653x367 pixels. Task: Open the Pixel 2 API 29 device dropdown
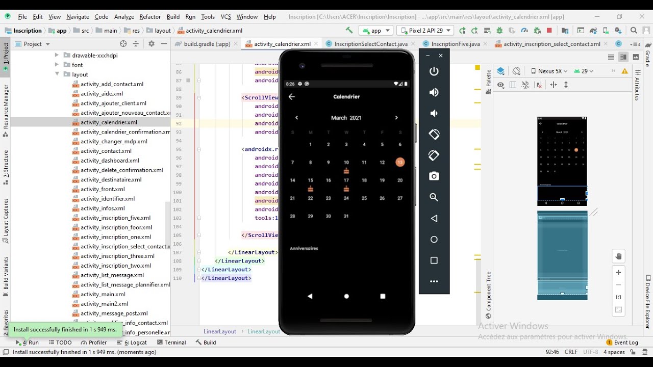pyautogui.click(x=425, y=31)
